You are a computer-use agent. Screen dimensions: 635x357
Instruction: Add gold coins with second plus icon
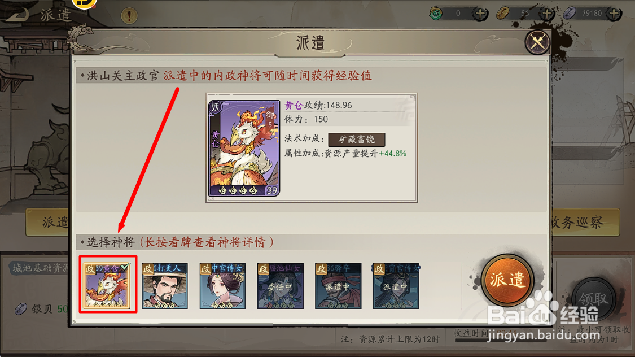[547, 14]
